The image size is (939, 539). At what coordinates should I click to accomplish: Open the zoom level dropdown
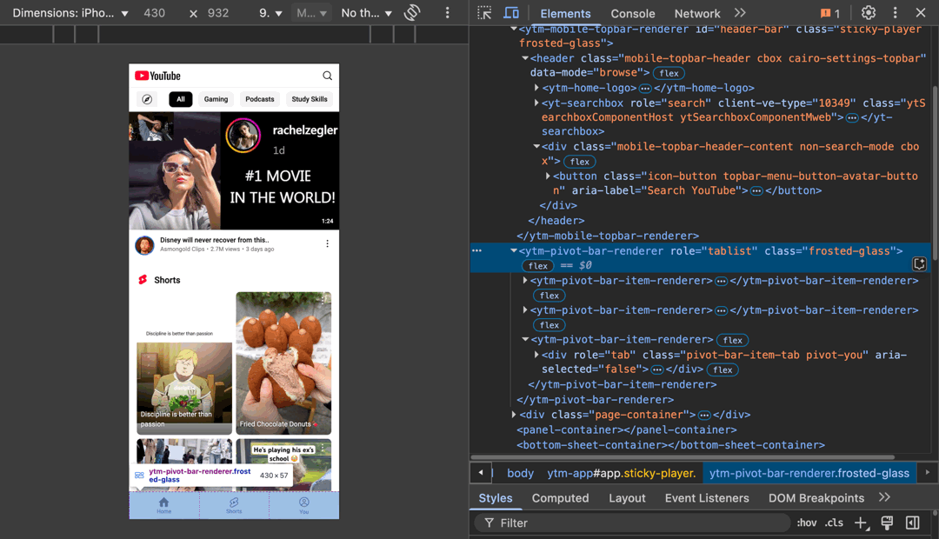[x=270, y=12]
